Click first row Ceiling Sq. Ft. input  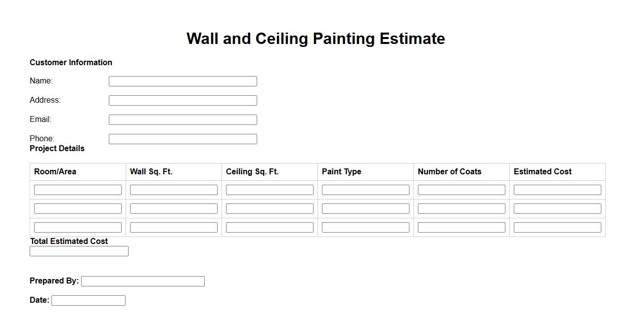pos(270,190)
